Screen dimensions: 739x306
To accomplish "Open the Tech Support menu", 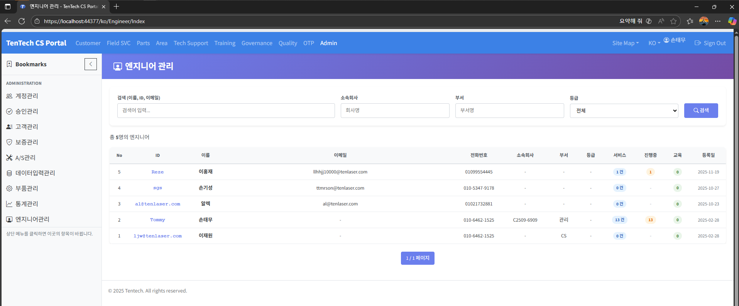I will [x=191, y=43].
